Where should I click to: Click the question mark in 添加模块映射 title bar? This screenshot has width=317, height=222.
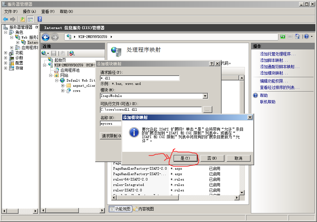coord(211,64)
